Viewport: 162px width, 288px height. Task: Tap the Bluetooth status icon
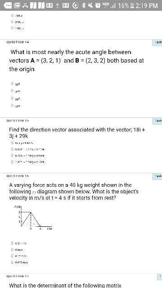[x=84, y=6]
